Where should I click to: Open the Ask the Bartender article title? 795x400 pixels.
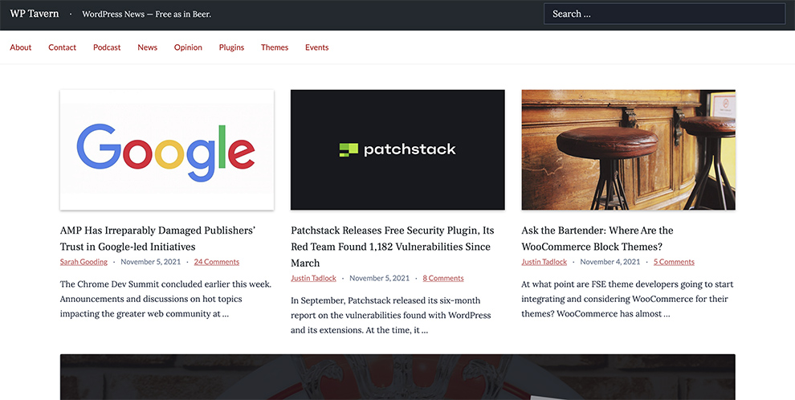click(x=597, y=239)
